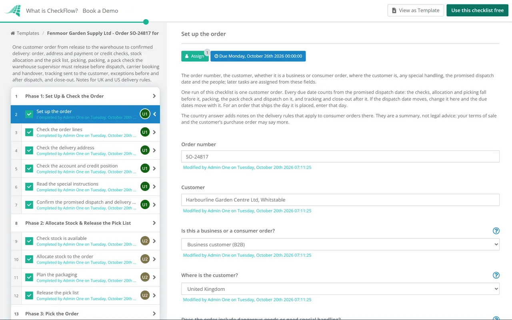Click the CheckFlow logo icon
Image resolution: width=512 pixels, height=320 pixels.
point(13,10)
